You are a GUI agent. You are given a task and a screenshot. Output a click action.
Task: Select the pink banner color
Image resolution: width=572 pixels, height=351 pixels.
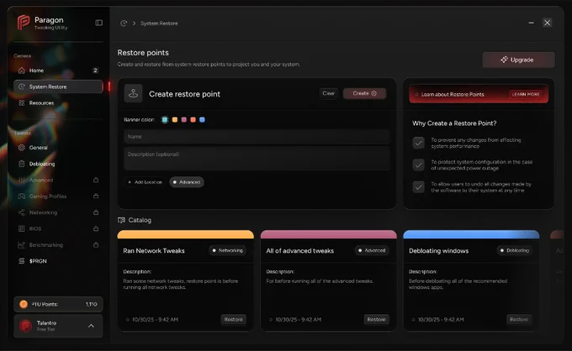[x=184, y=120]
